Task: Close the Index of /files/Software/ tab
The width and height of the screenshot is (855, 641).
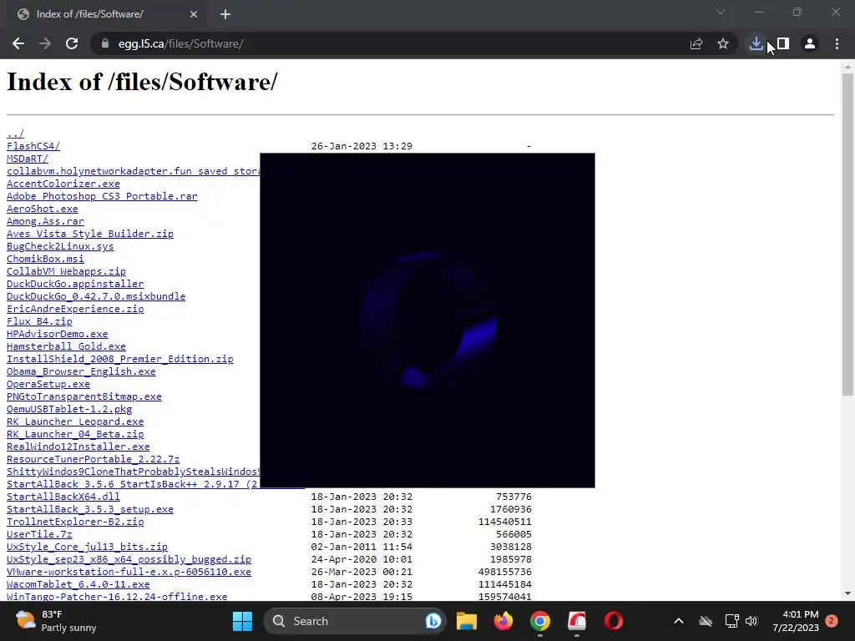Action: pyautogui.click(x=194, y=14)
